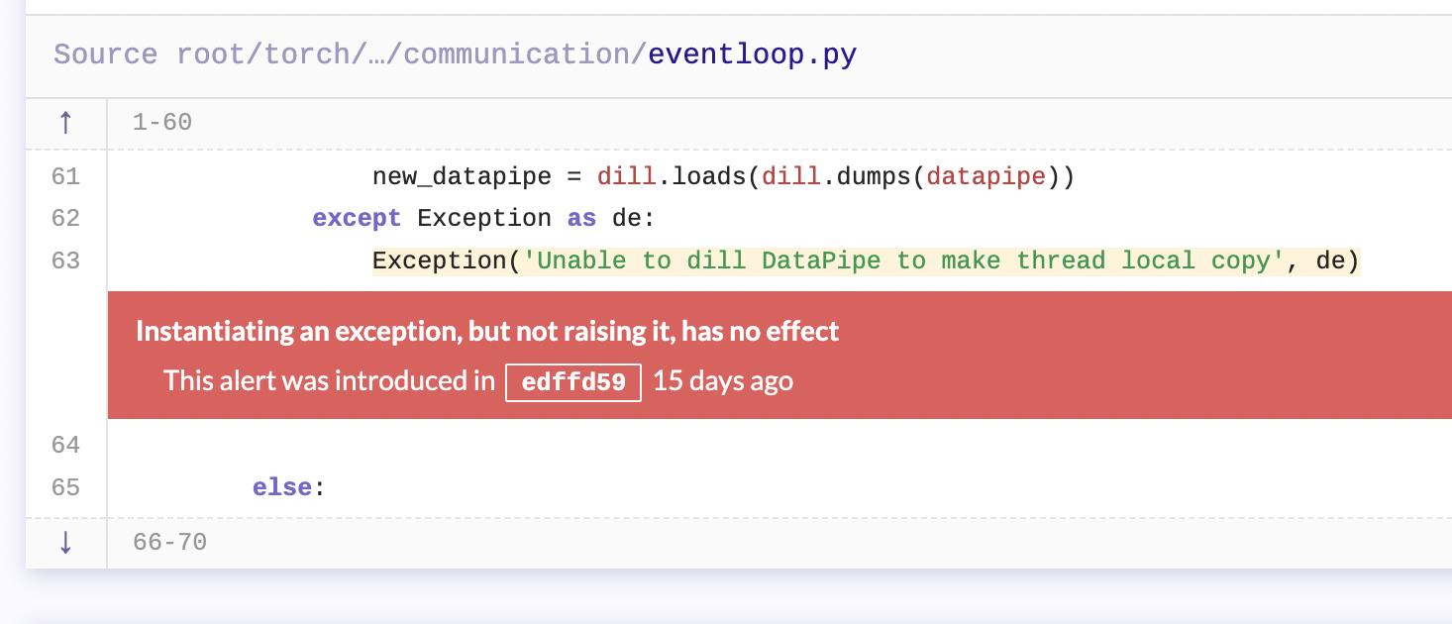
Task: Click the 'new_datapipe = dill.loads' code line
Action: coord(723,177)
